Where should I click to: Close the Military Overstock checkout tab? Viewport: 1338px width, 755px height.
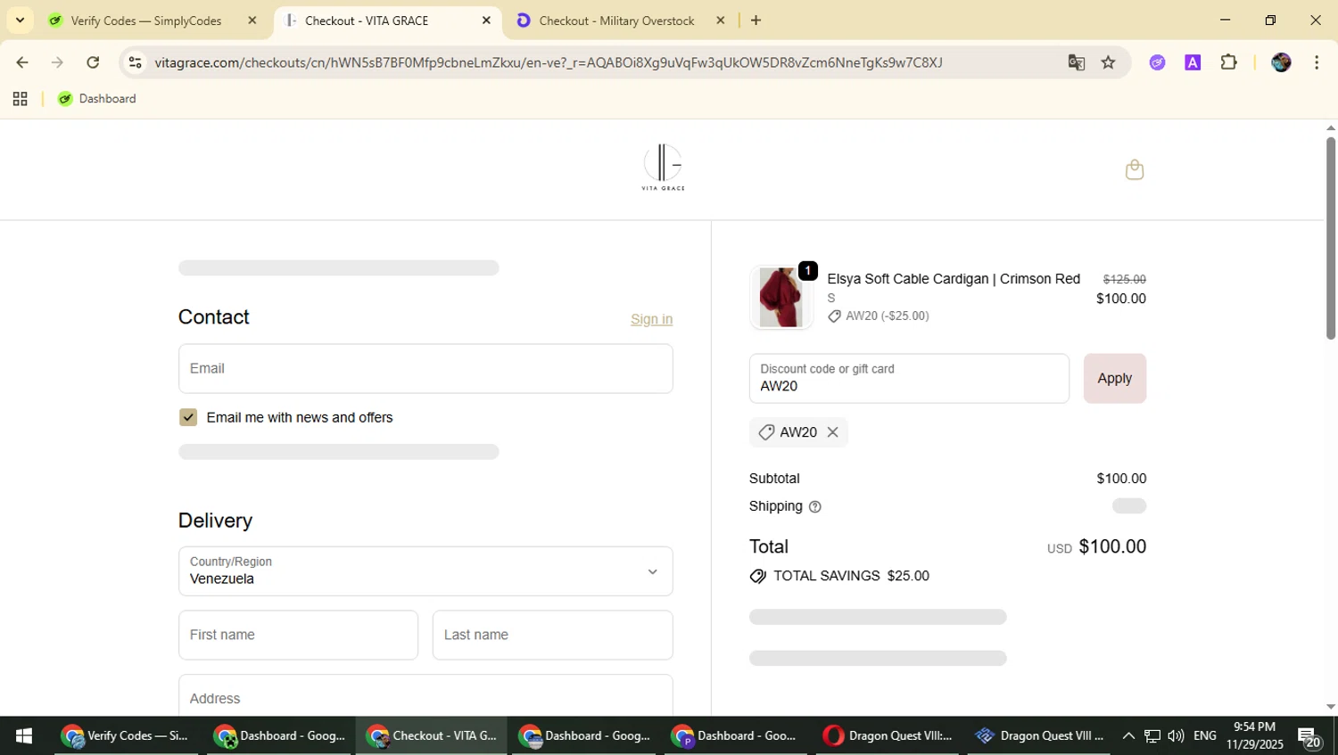point(721,20)
